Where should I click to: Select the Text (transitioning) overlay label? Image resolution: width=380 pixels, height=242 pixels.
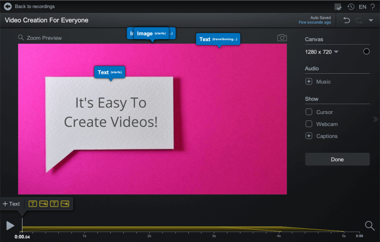coord(218,39)
